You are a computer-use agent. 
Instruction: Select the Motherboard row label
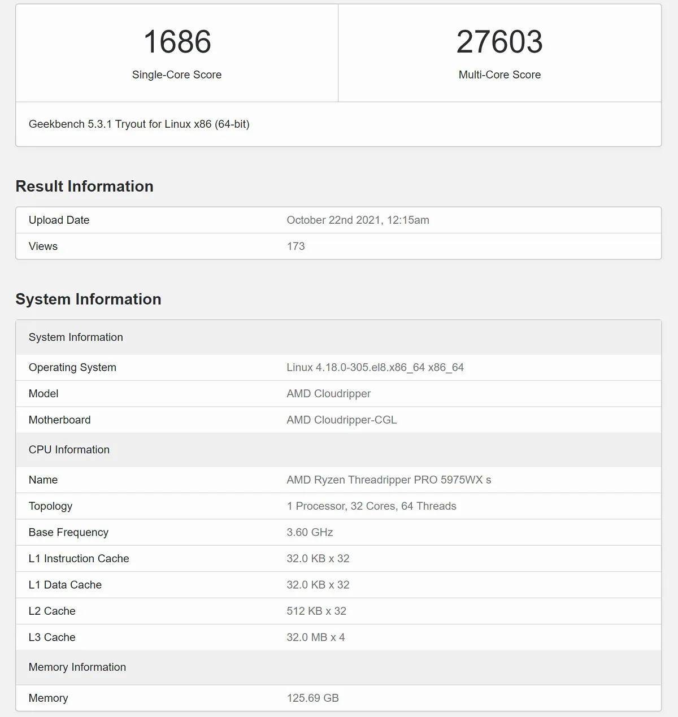[x=59, y=420]
